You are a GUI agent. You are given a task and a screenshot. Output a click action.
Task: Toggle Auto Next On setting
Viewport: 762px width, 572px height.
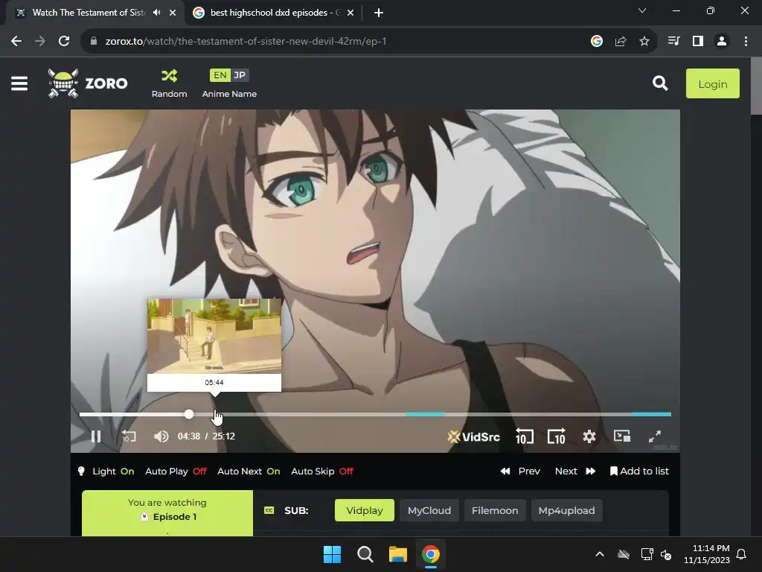249,471
